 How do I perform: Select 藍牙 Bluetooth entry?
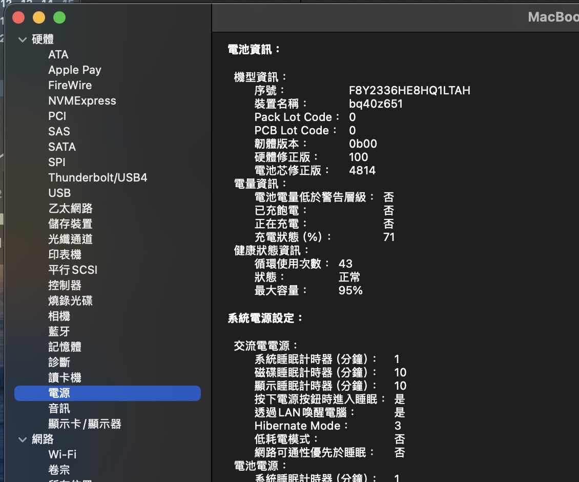(59, 332)
